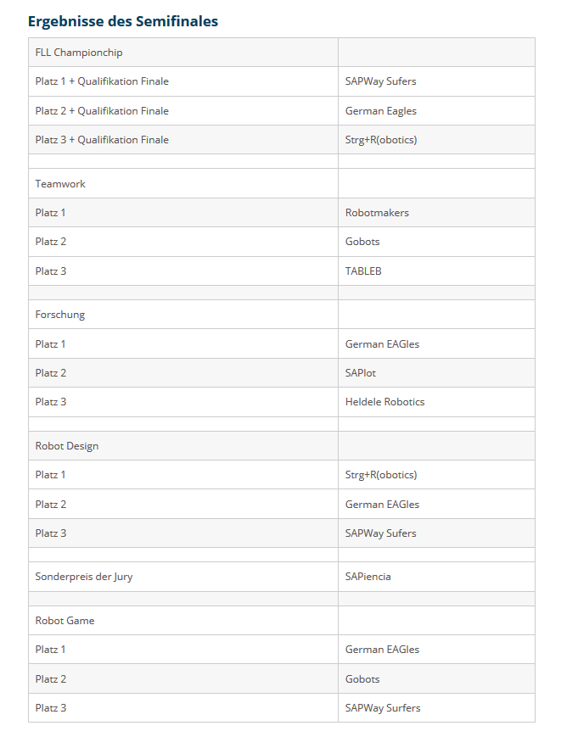Click the "Teamwork" category cell
578x748 pixels.
tap(60, 184)
